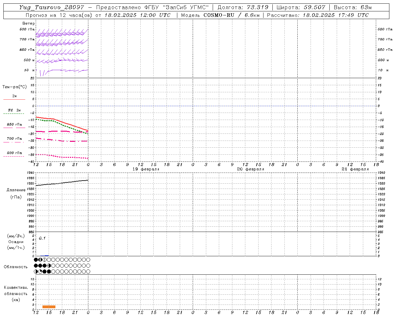Image resolution: width=394 pixels, height=315 pixels.
Task: Click the orange convective cloud bar
Action: 49,307
